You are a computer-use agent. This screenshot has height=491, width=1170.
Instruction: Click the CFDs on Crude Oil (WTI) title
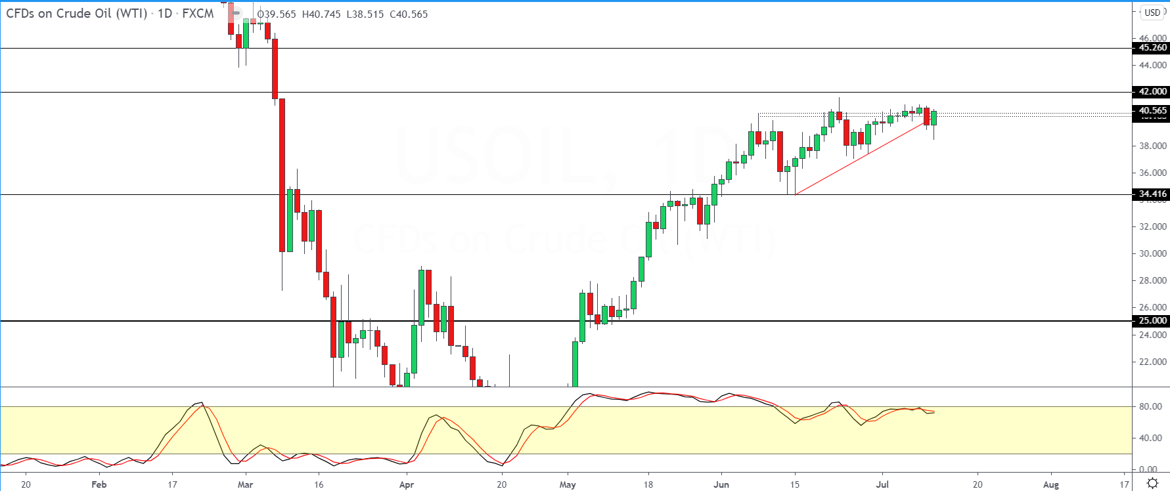coord(77,13)
